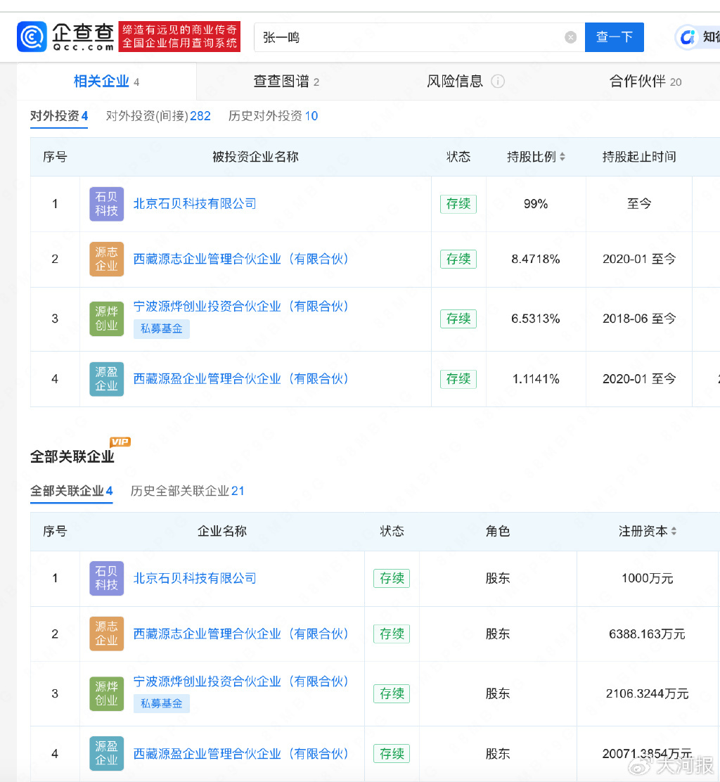
Task: Open 西藏源志企业管理合伙企业 in investment table
Action: point(240,259)
